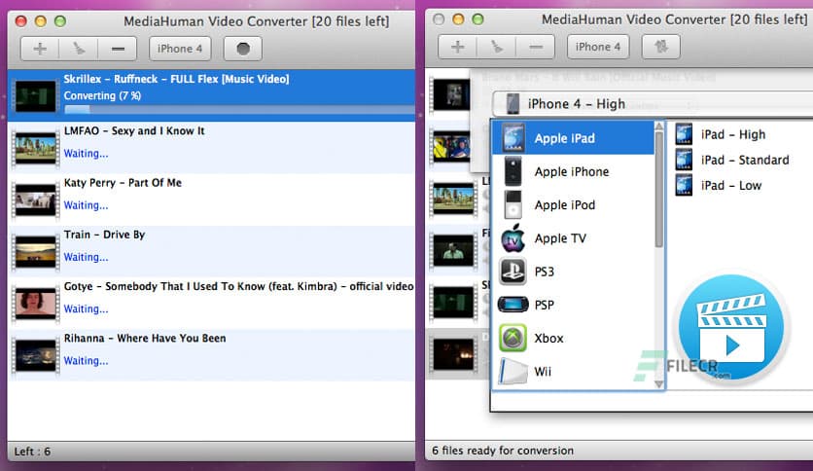This screenshot has height=471, width=813.
Task: Select Rihanna – Where Have You Been
Action: 212,355
